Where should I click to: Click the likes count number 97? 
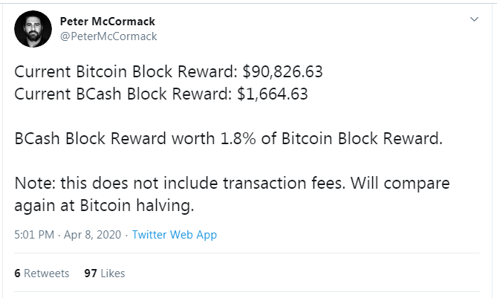point(91,273)
